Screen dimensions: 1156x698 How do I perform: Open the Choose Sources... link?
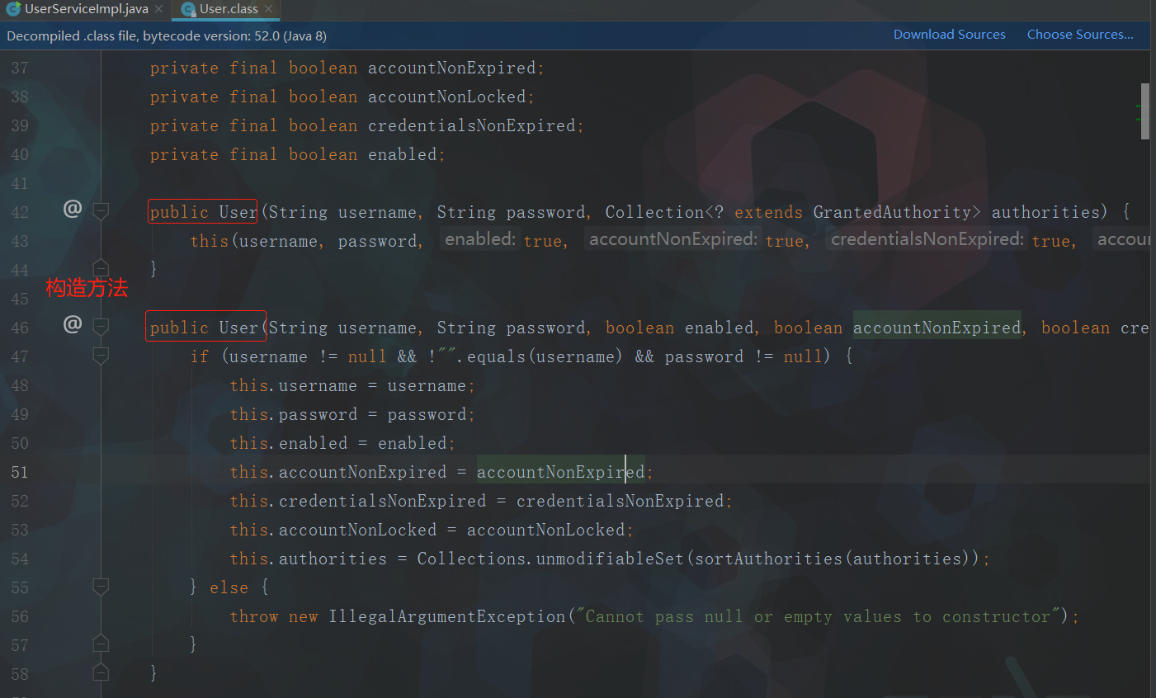pyautogui.click(x=1080, y=35)
